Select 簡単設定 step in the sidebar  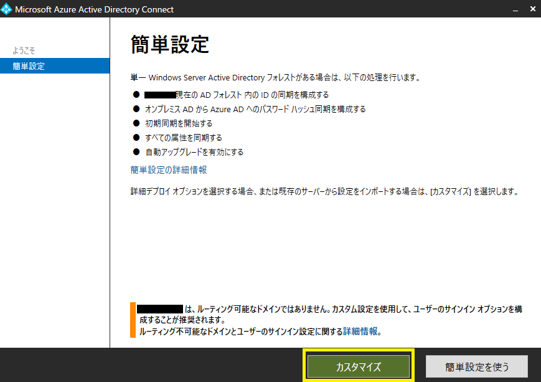tap(55, 66)
